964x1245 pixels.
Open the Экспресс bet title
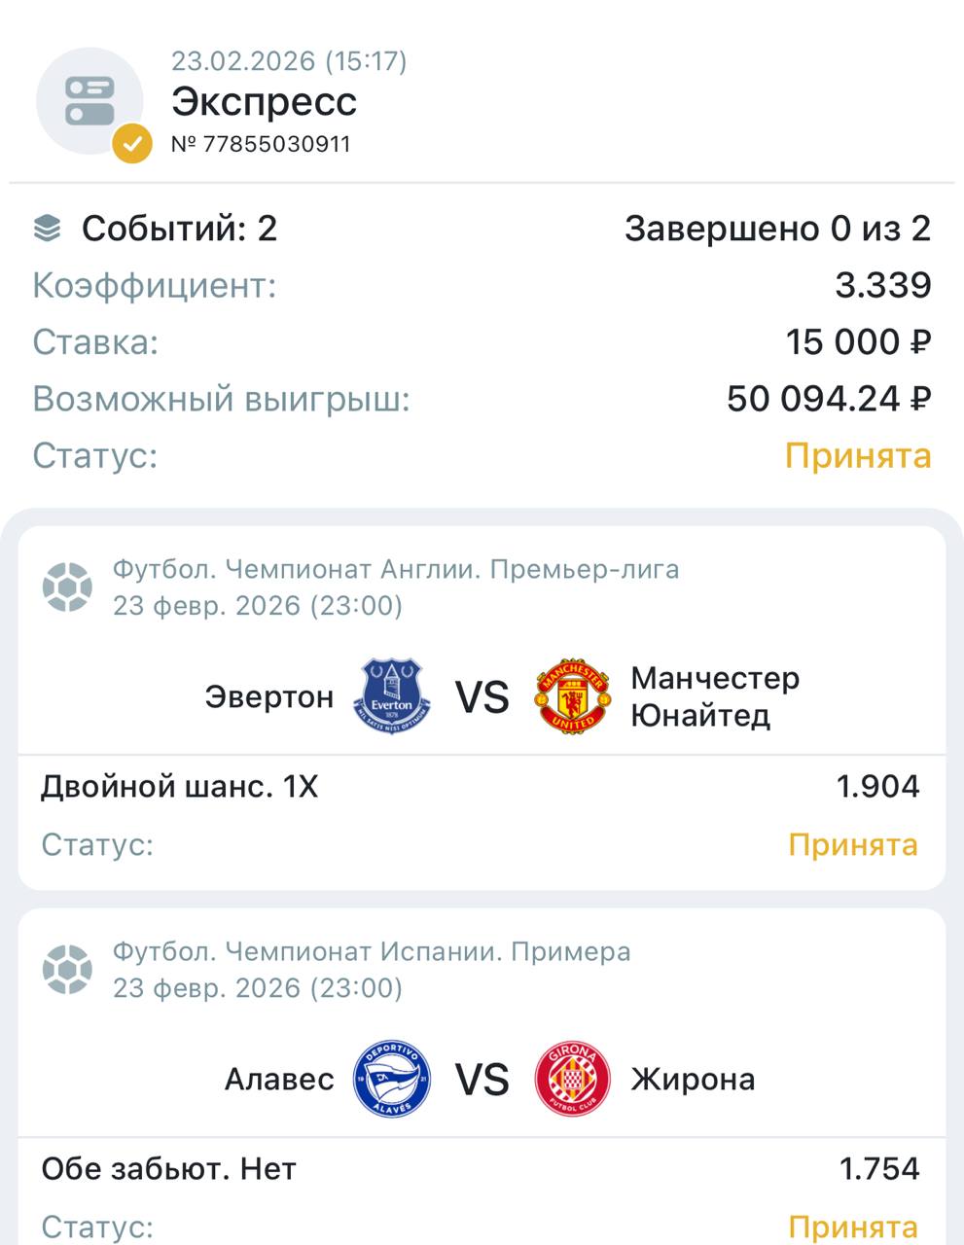point(265,101)
